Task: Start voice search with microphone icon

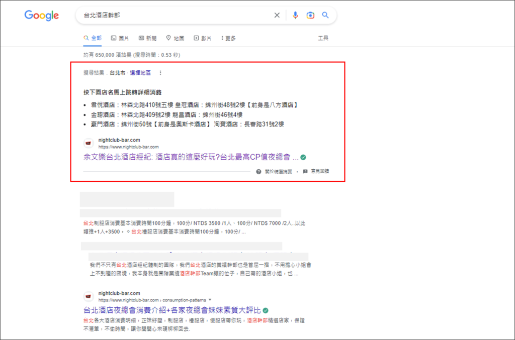Action: (295, 15)
